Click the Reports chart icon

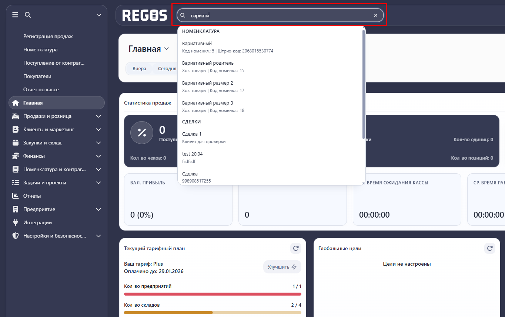pyautogui.click(x=16, y=196)
